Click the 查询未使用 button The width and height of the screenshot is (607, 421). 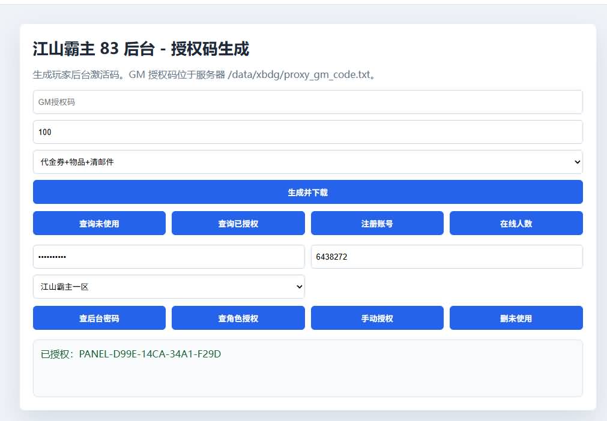pyautogui.click(x=99, y=223)
